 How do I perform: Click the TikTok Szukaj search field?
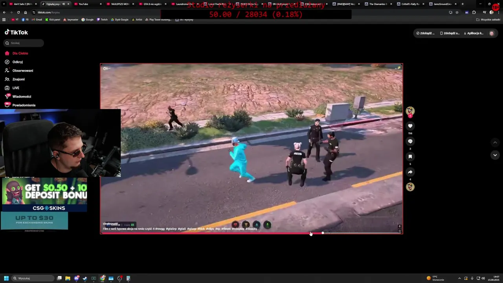coord(24,43)
